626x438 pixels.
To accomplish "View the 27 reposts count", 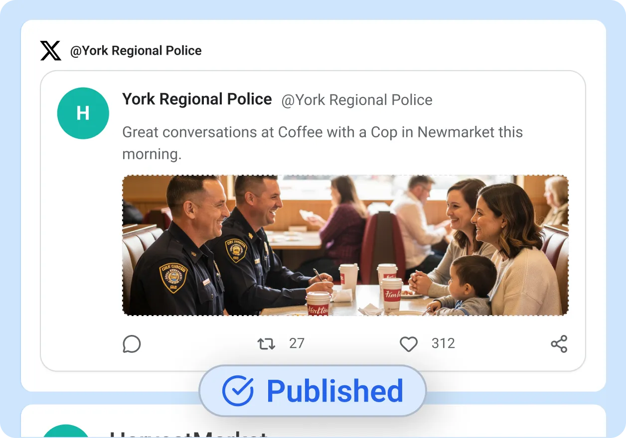I will tap(297, 343).
